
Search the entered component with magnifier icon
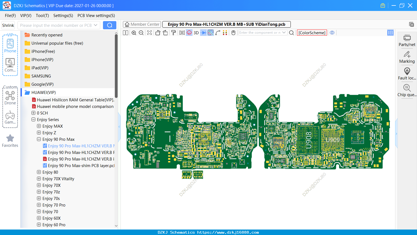click(292, 33)
